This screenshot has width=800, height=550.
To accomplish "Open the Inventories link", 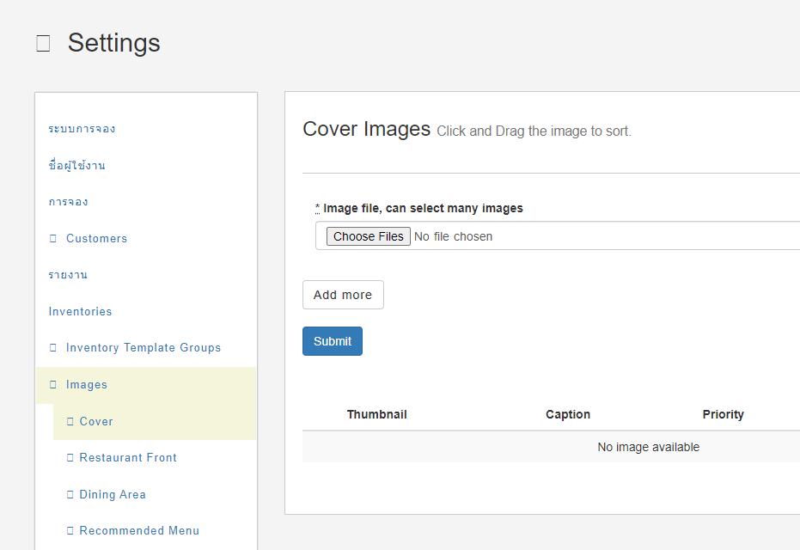I will tap(80, 312).
